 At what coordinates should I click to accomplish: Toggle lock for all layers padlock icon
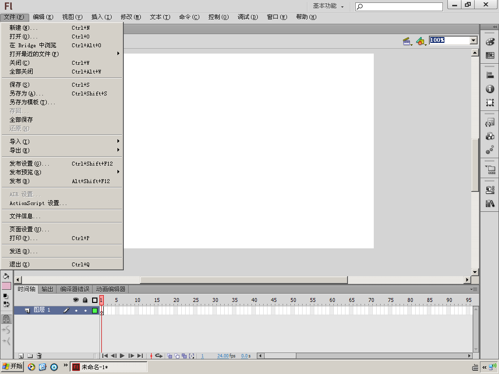85,300
